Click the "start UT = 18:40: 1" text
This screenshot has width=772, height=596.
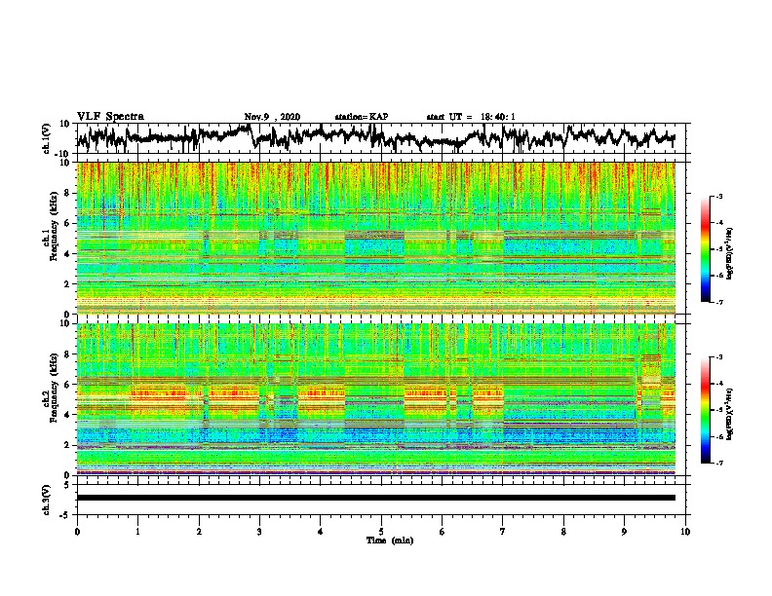(x=471, y=117)
